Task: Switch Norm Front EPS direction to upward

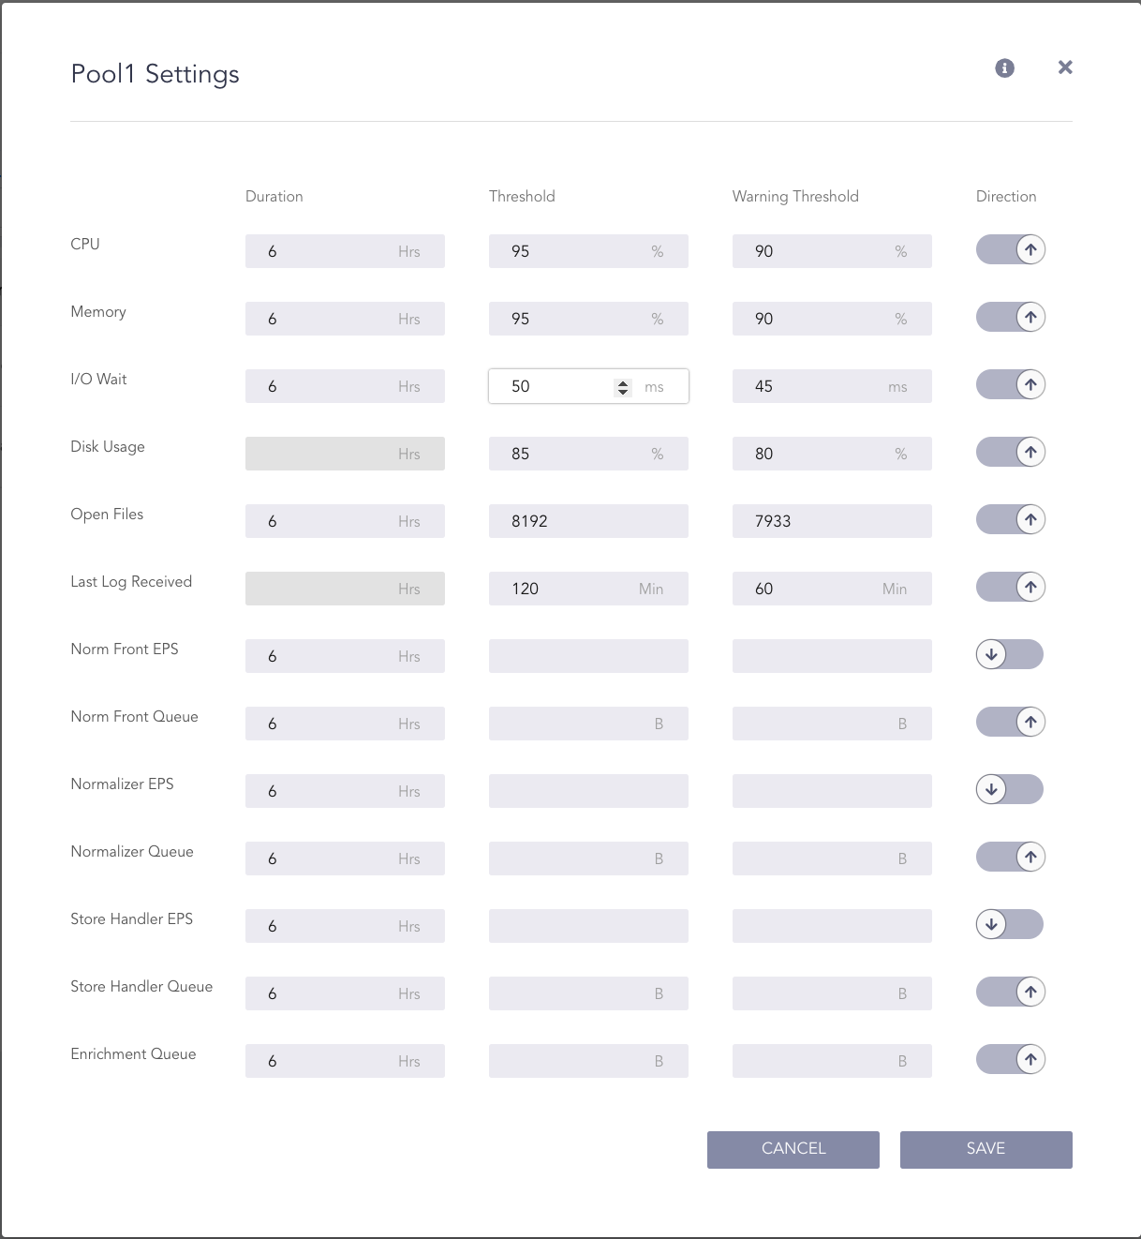Action: (x=1010, y=654)
